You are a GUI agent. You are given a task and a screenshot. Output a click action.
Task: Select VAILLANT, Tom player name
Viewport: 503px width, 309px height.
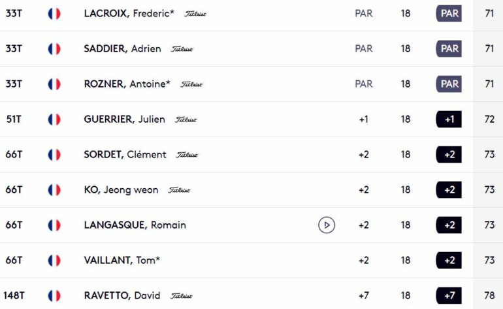point(122,260)
